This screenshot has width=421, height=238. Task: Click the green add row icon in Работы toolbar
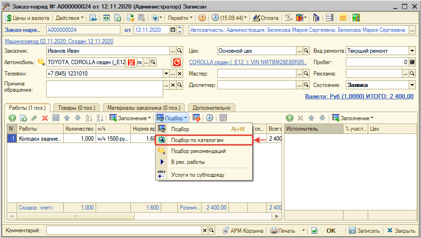(x=12, y=118)
